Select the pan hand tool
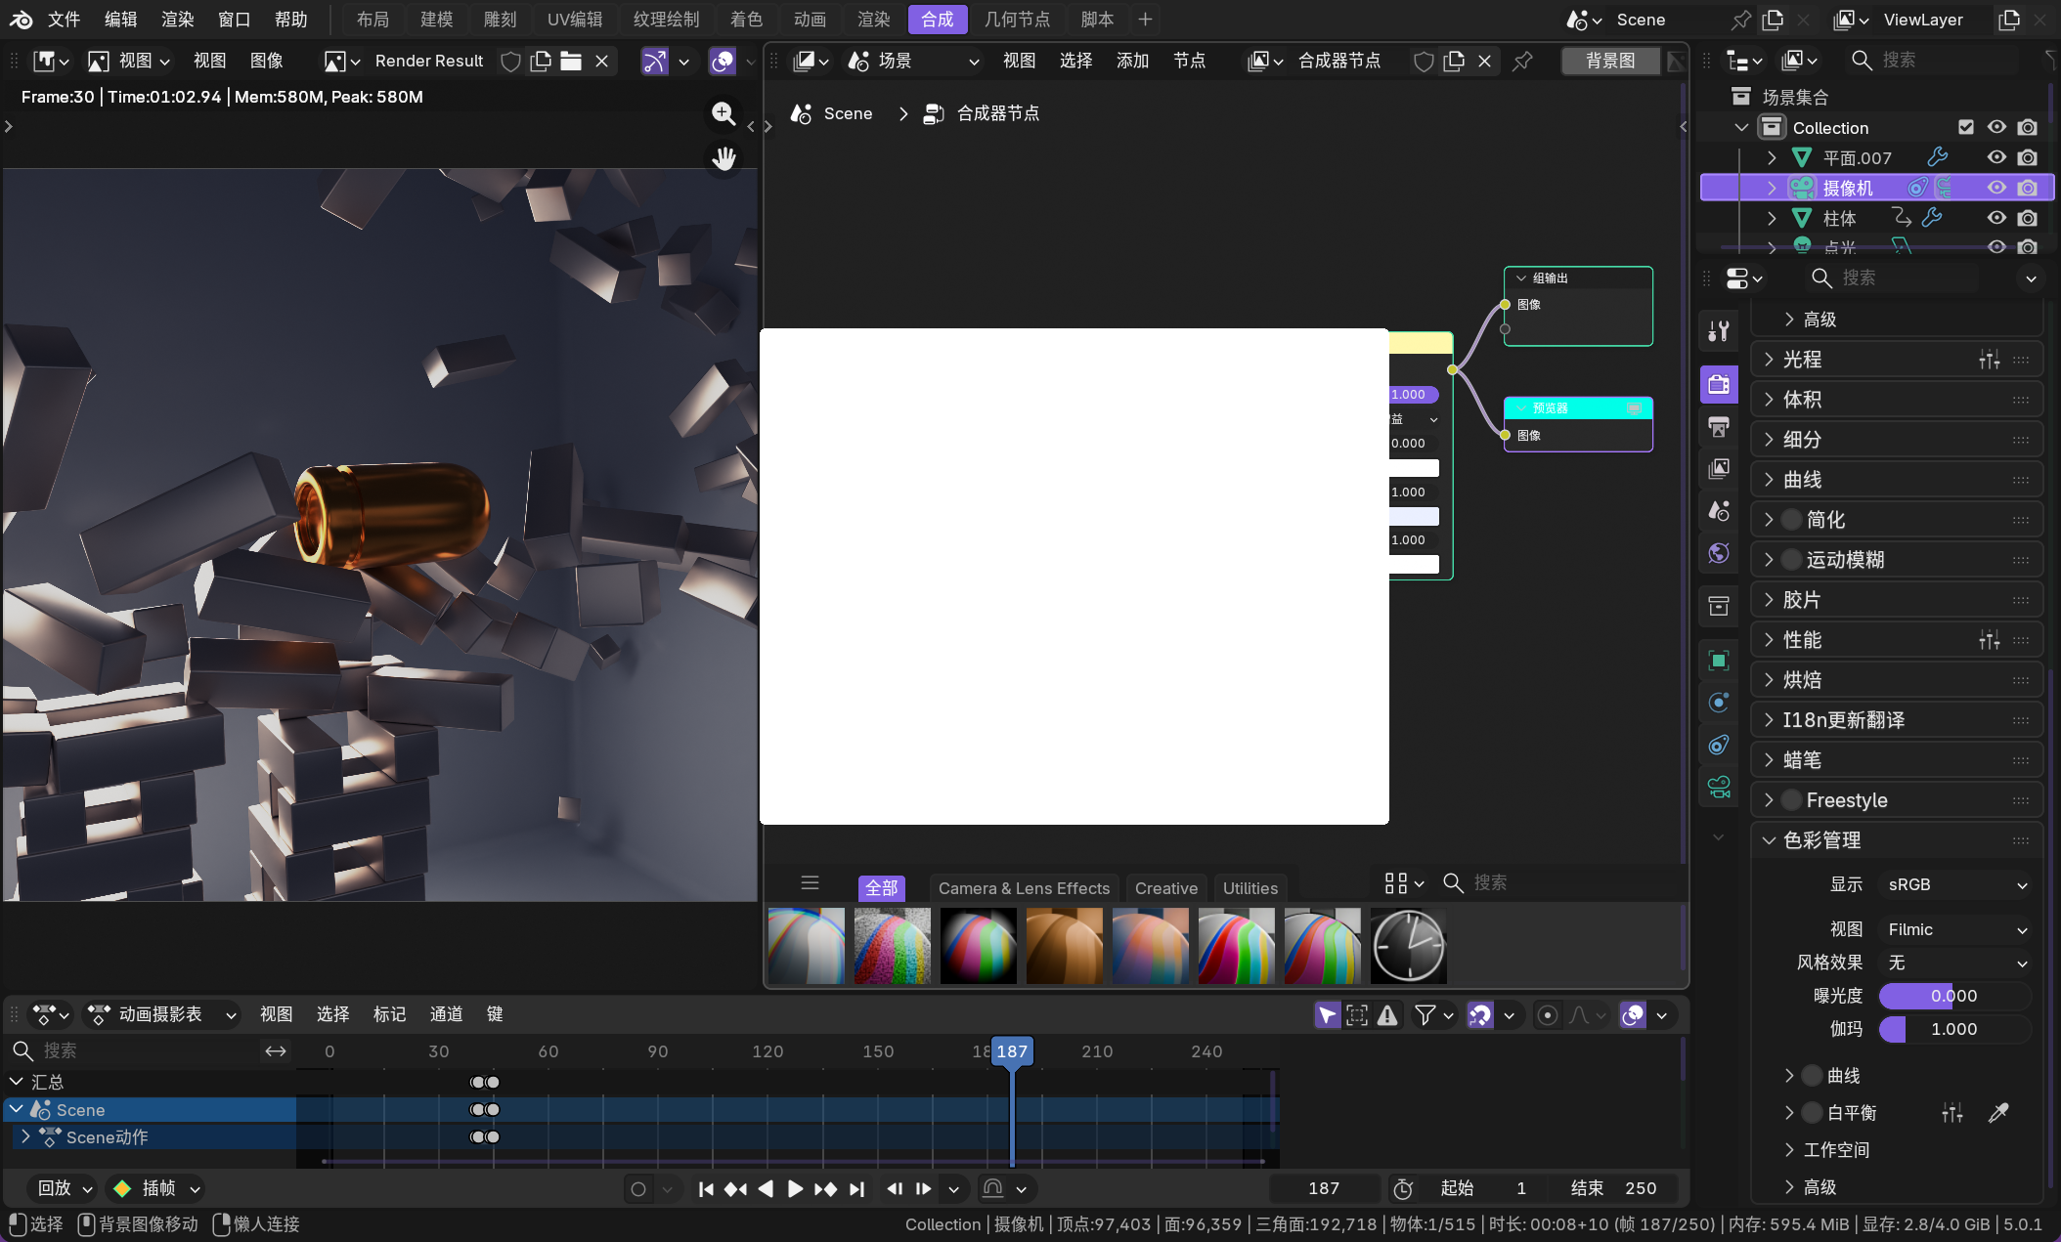Image resolution: width=2061 pixels, height=1242 pixels. point(724,158)
